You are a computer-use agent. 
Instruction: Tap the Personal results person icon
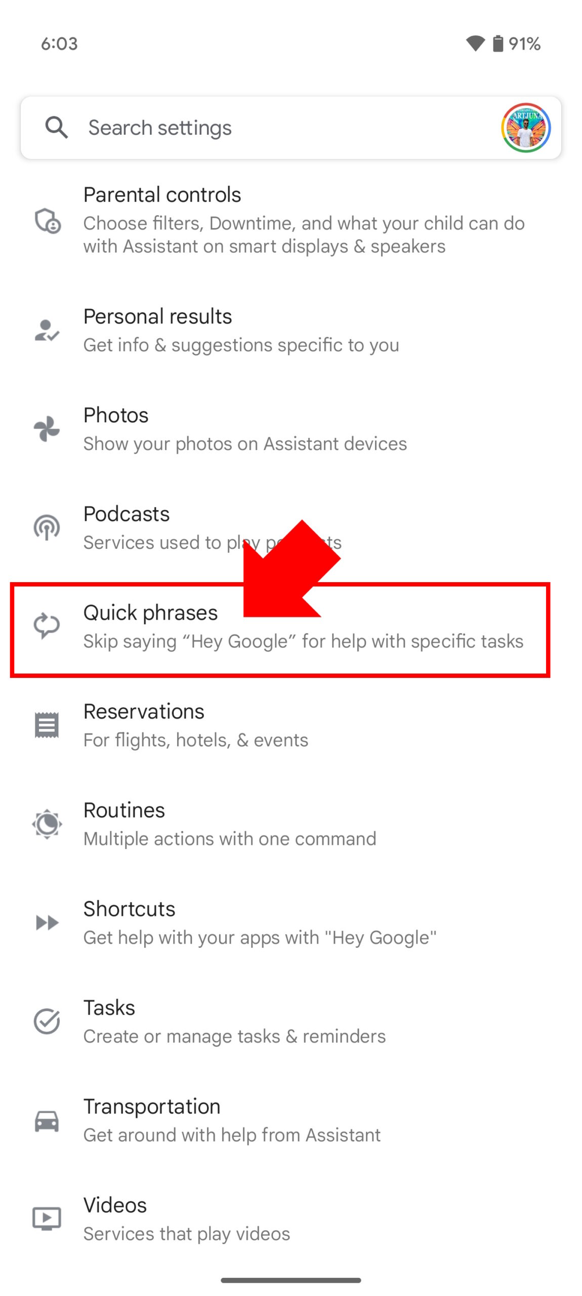pyautogui.click(x=47, y=330)
